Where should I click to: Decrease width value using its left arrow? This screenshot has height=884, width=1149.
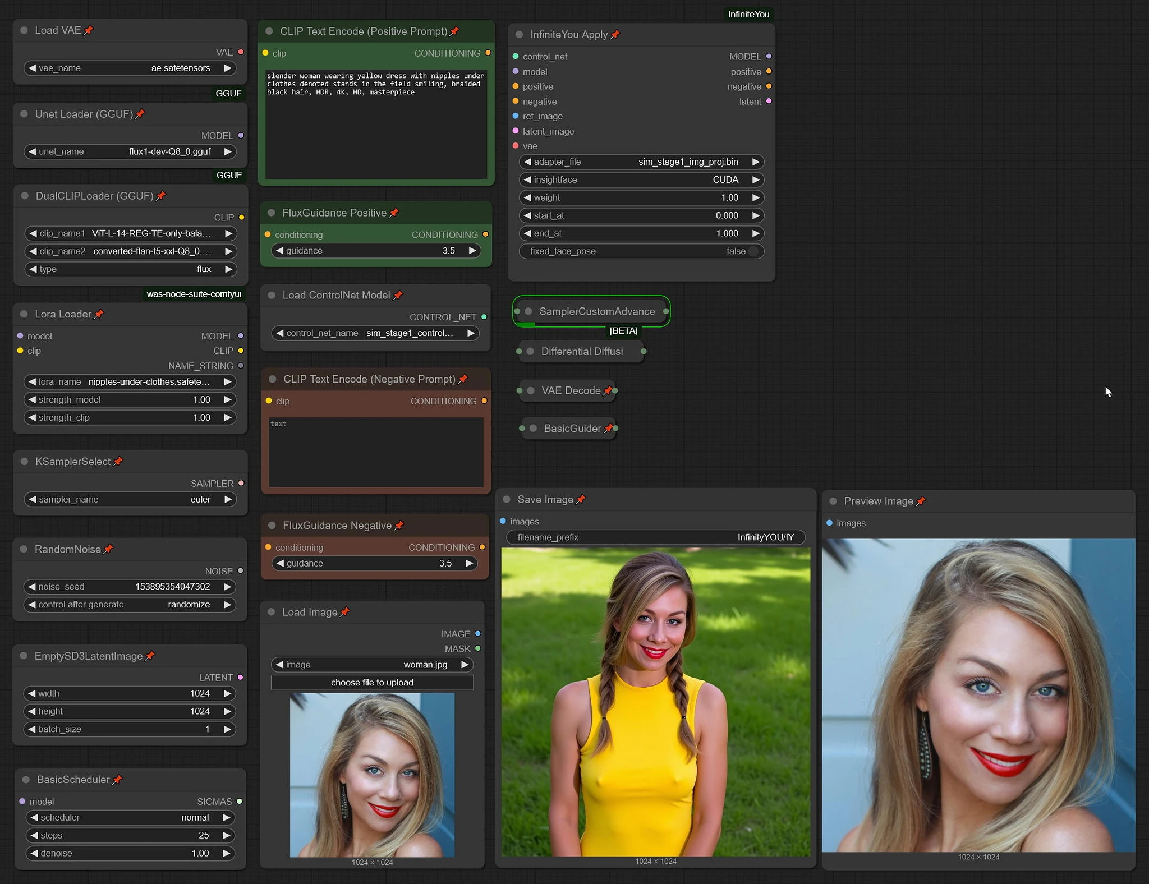pos(32,693)
